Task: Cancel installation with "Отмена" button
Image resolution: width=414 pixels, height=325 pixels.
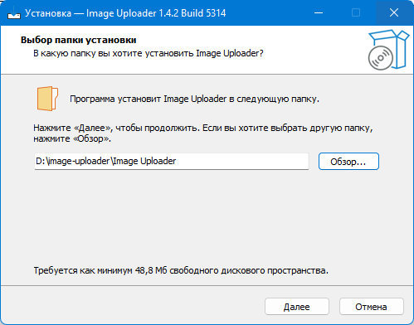Action: pos(372,307)
